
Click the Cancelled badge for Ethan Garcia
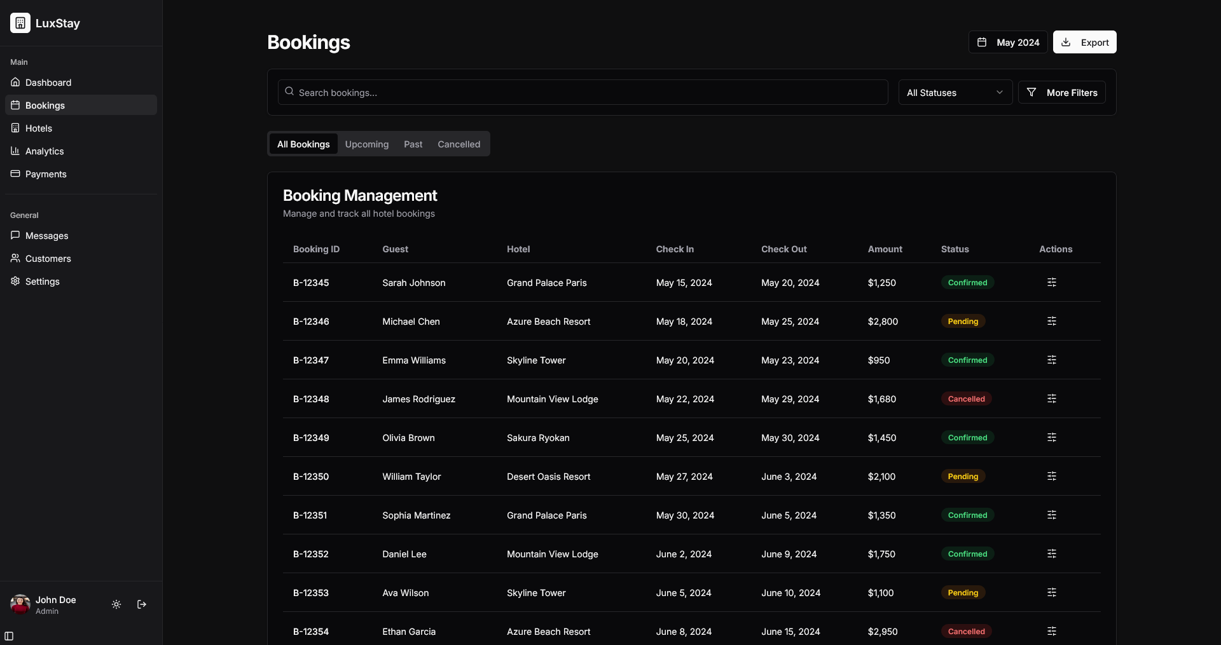(966, 631)
